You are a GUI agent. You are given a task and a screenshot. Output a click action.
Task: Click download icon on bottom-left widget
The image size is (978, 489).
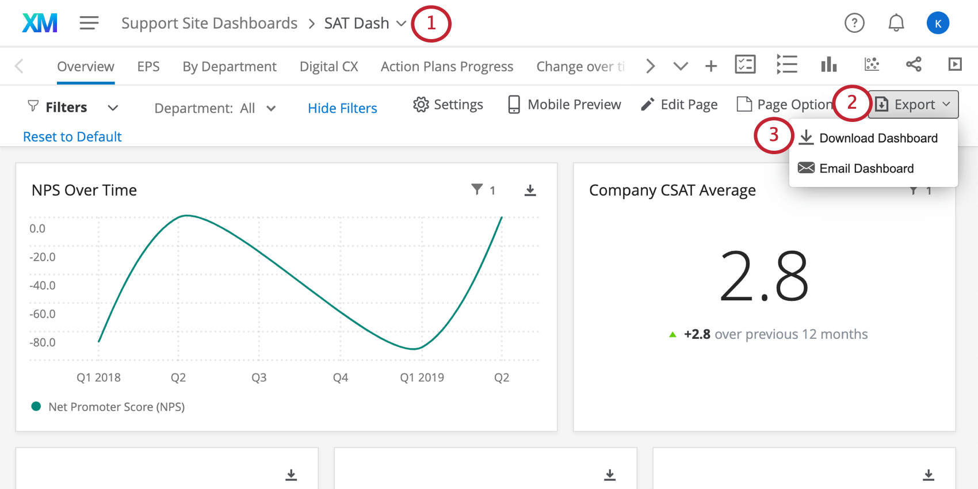292,475
